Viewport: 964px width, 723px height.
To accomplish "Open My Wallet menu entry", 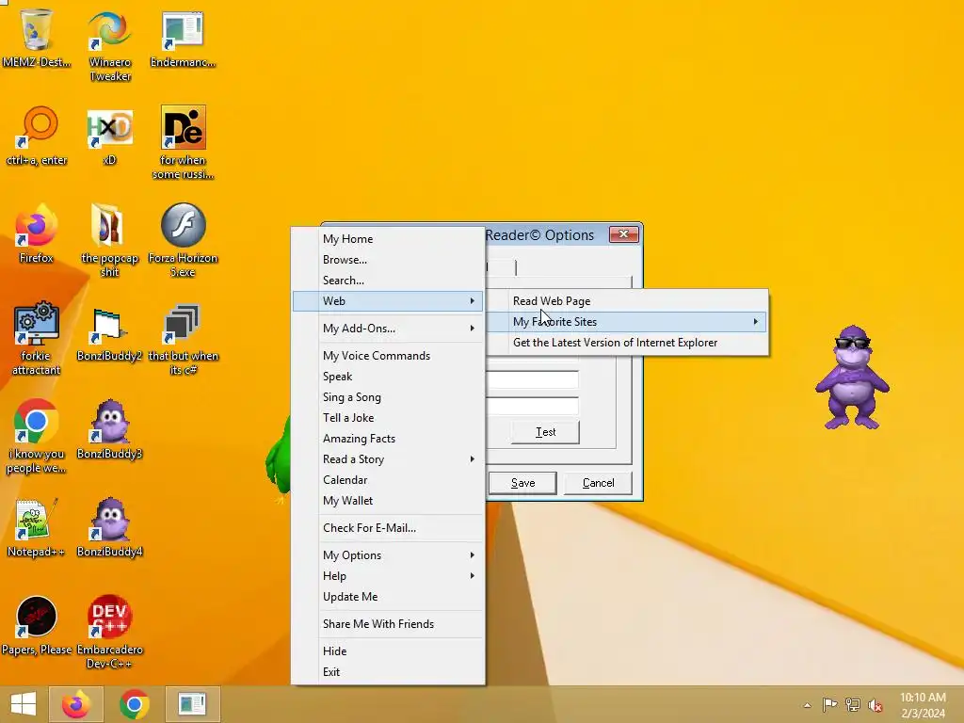I will (x=388, y=501).
